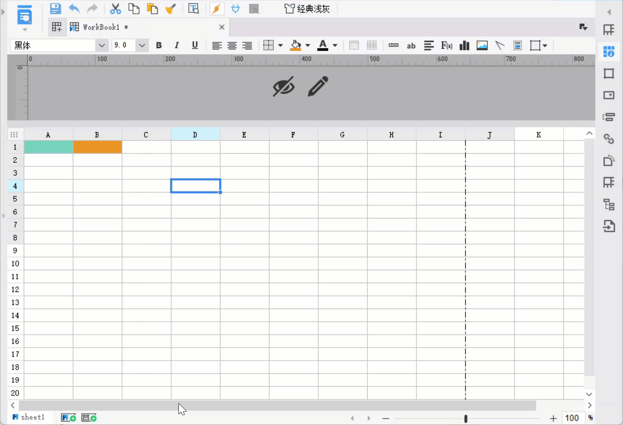Insert a formula with the F(x) icon

coord(447,45)
